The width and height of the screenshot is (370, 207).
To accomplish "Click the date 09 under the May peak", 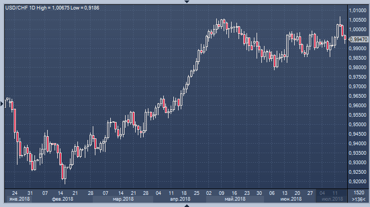I will (222, 193).
